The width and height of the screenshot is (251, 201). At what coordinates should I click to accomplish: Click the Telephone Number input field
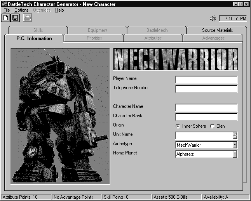[206, 89]
